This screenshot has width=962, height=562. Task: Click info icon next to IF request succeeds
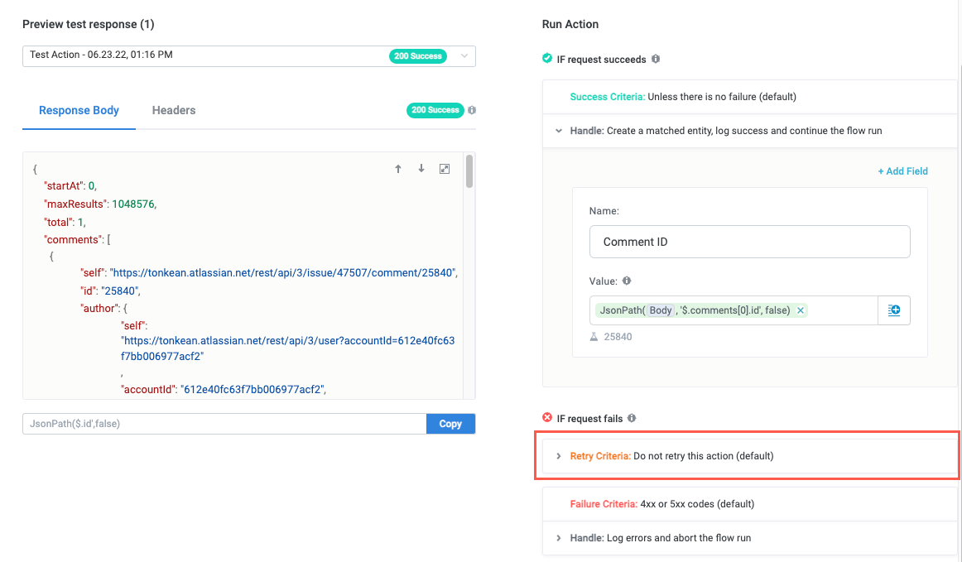click(656, 60)
